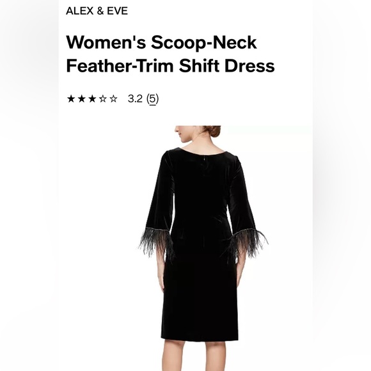Click the 3.2 average rating number
Screen dimensions: 371x371
point(135,99)
